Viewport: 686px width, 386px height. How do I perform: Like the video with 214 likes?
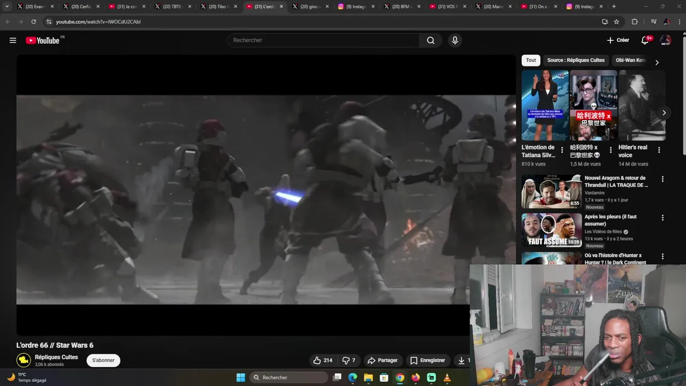click(323, 360)
